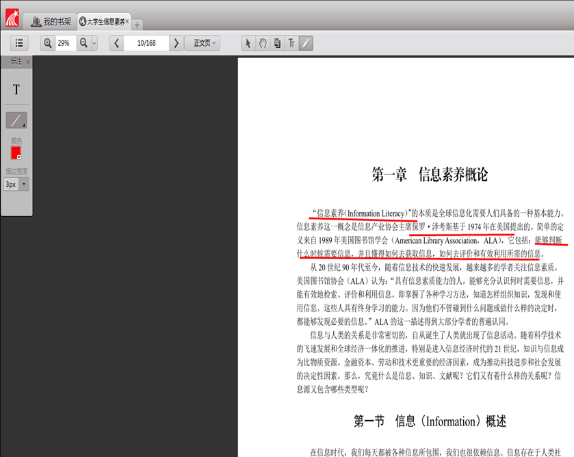
Task: Click the text American Library Association
Action: (436, 241)
